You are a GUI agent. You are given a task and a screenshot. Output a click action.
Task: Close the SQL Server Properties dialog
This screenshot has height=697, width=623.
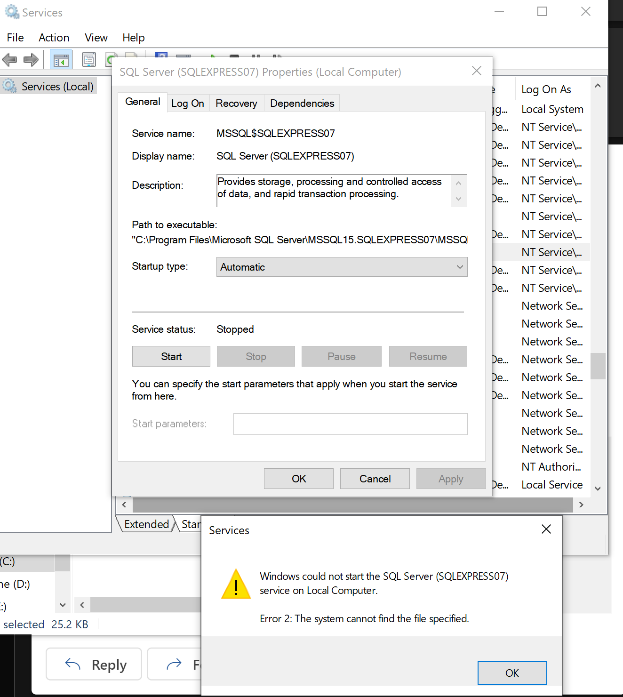tap(477, 71)
